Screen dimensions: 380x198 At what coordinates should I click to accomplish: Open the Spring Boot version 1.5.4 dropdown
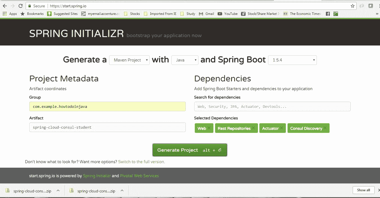tap(292, 60)
